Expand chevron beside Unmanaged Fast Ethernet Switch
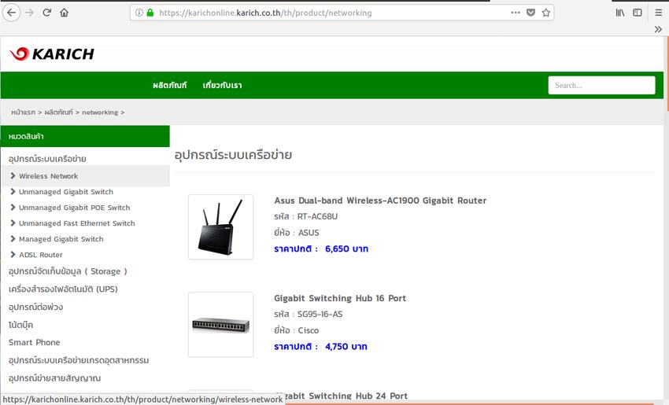This screenshot has height=405, width=669. (13, 223)
